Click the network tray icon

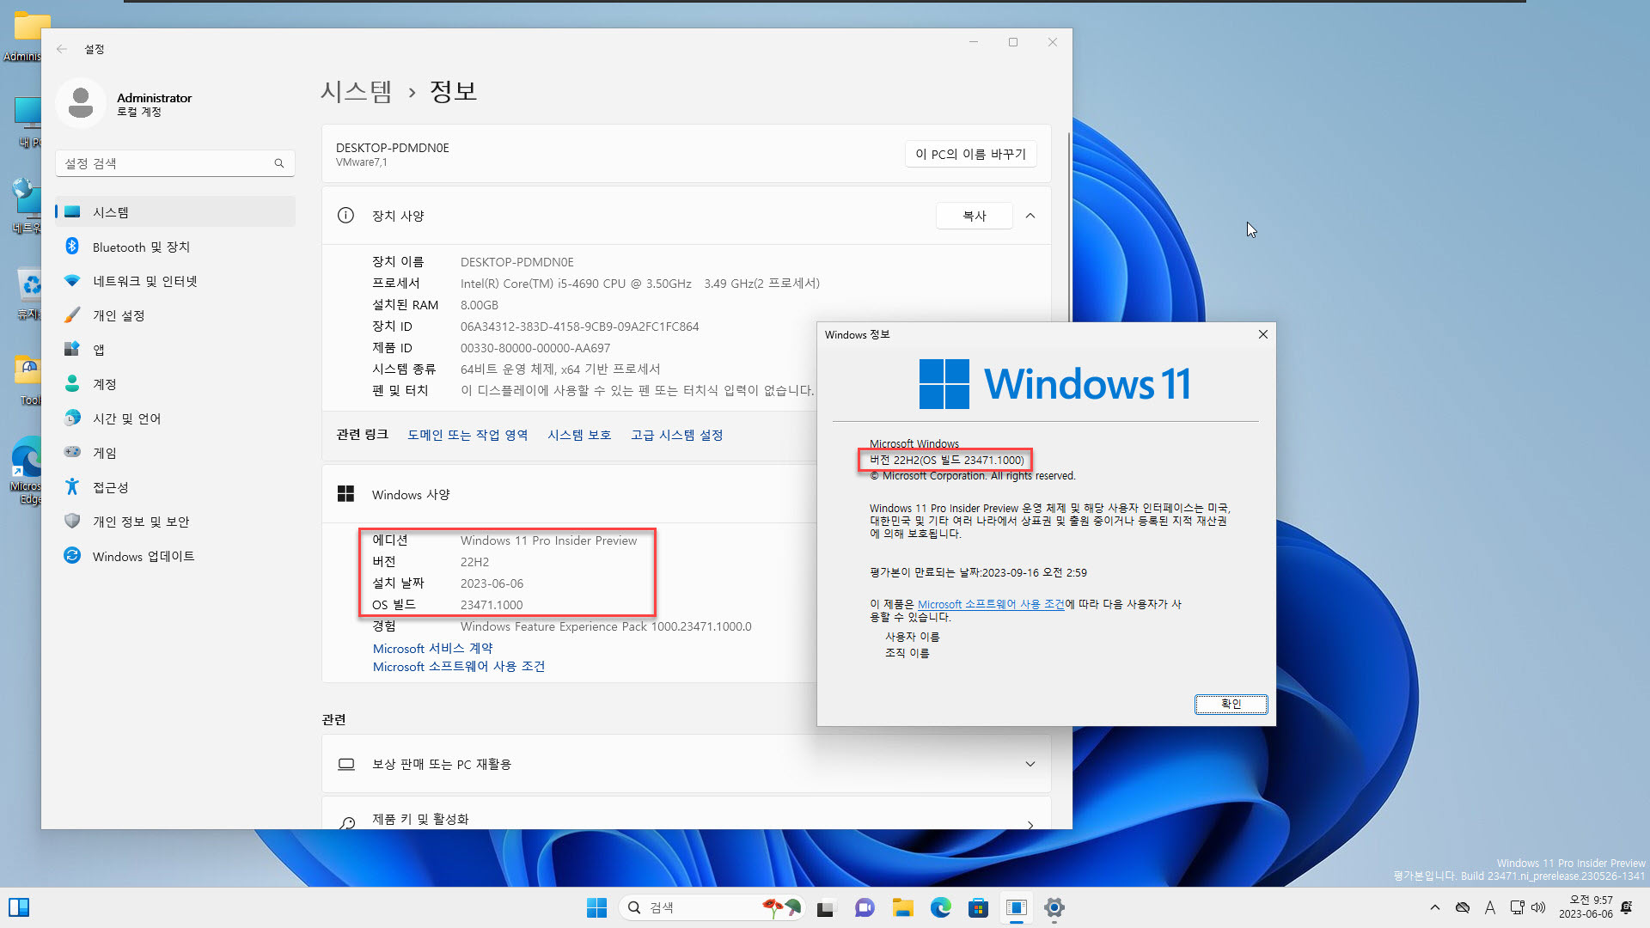tap(1518, 907)
